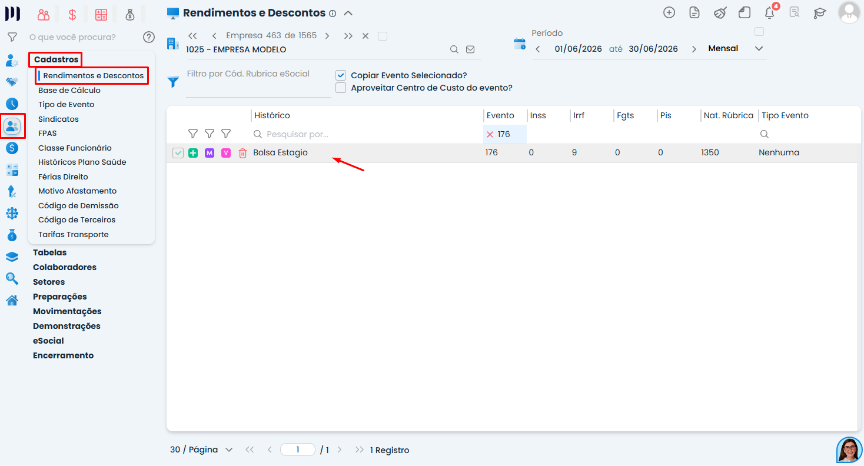Click the plus-circle add icon in header
This screenshot has height=466, width=864.
point(669,12)
